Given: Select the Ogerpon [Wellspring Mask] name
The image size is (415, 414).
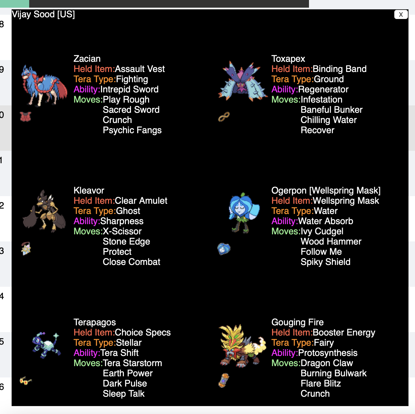Looking at the screenshot, I should click(326, 190).
